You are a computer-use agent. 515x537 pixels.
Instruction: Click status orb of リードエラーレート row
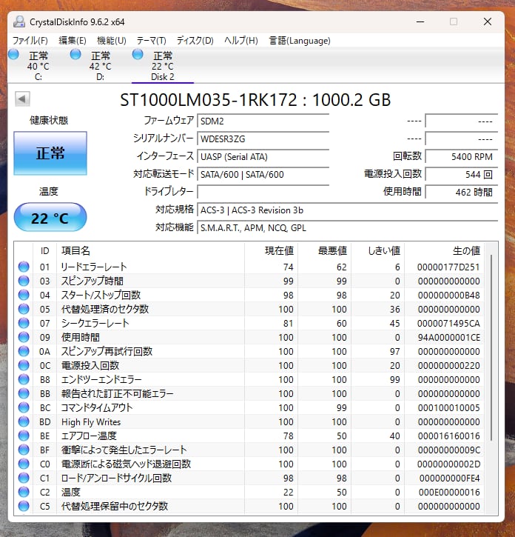click(24, 267)
